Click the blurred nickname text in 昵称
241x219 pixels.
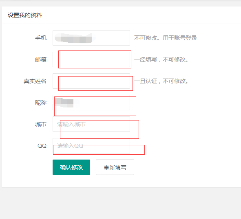click(64, 103)
